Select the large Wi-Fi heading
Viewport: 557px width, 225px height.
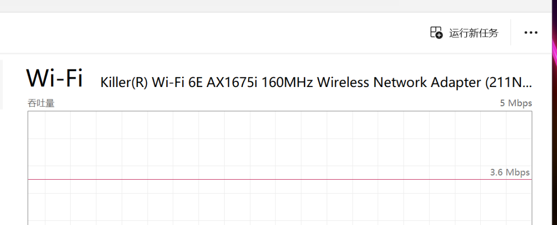pyautogui.click(x=54, y=78)
